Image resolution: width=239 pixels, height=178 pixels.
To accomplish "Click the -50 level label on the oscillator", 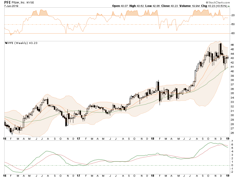I will click(233, 24).
